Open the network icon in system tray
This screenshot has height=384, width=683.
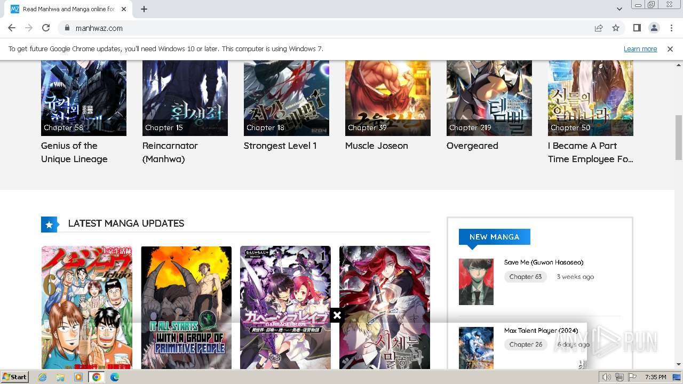click(x=620, y=377)
